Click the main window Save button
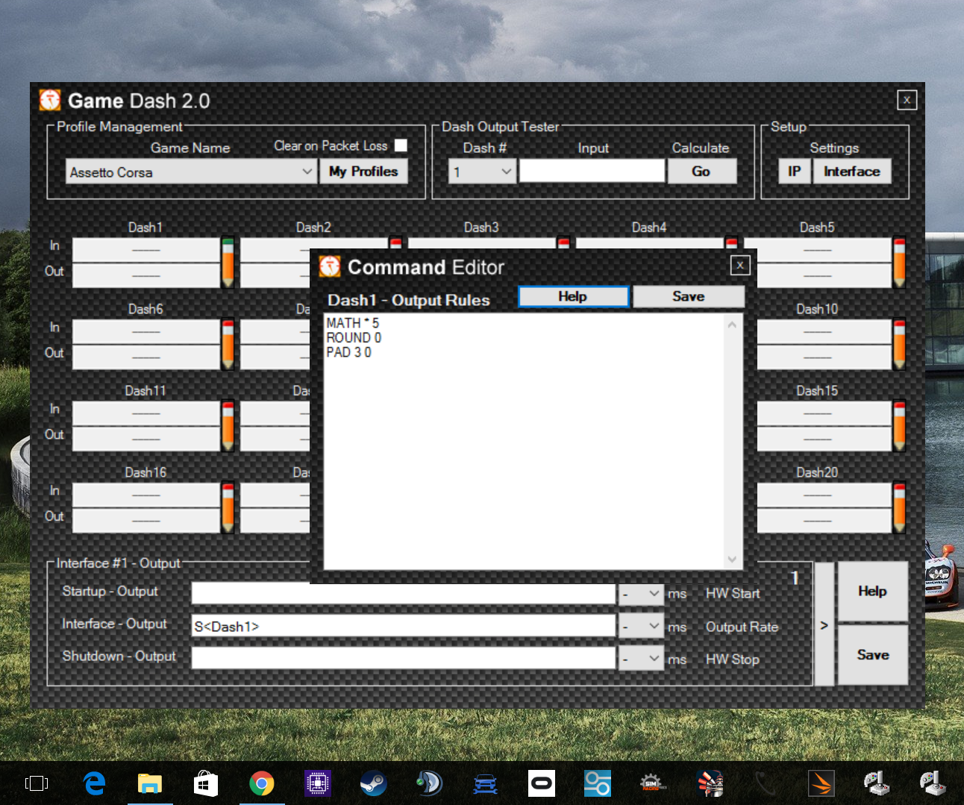This screenshot has height=805, width=964. [872, 655]
